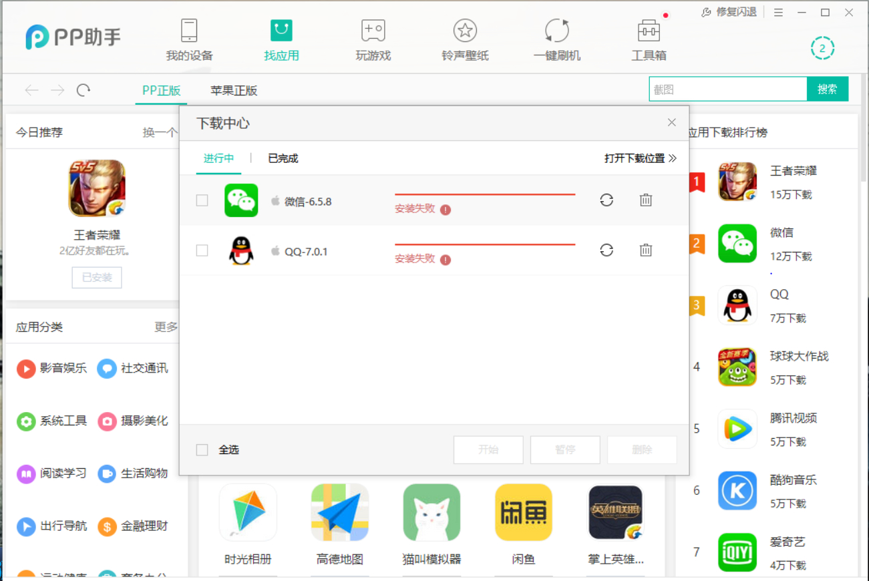Click the error icon beside 微信 安装失败
Image resolution: width=869 pixels, height=581 pixels.
(446, 210)
